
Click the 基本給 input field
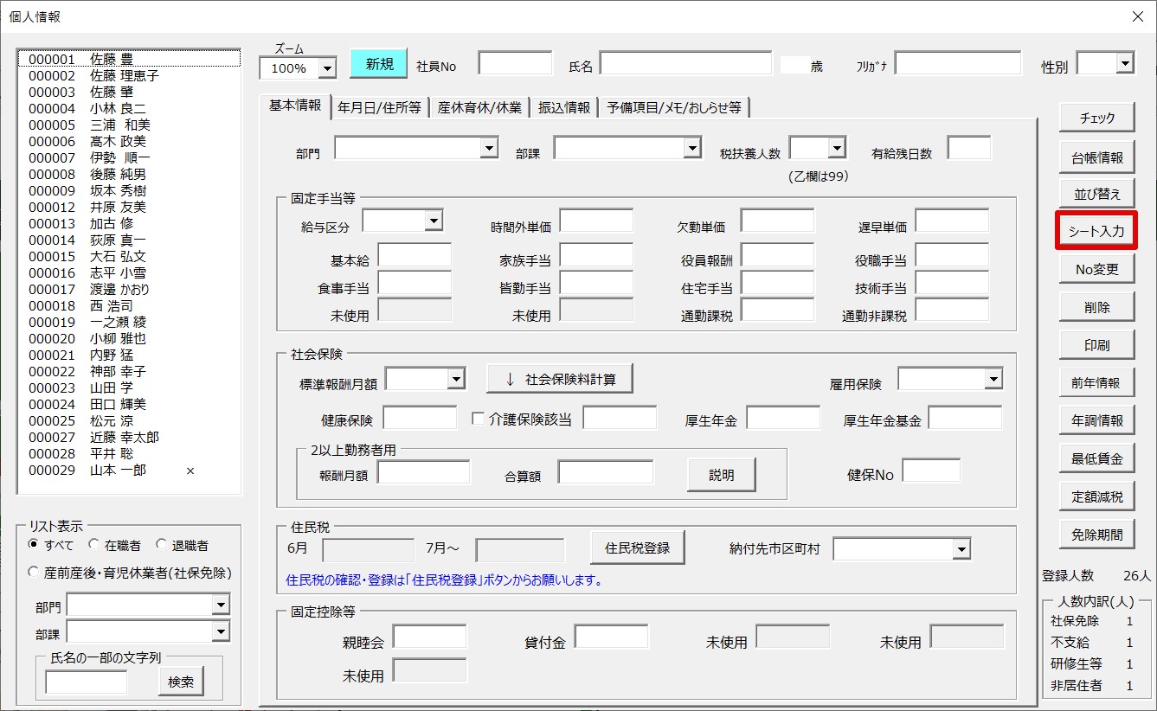415,256
